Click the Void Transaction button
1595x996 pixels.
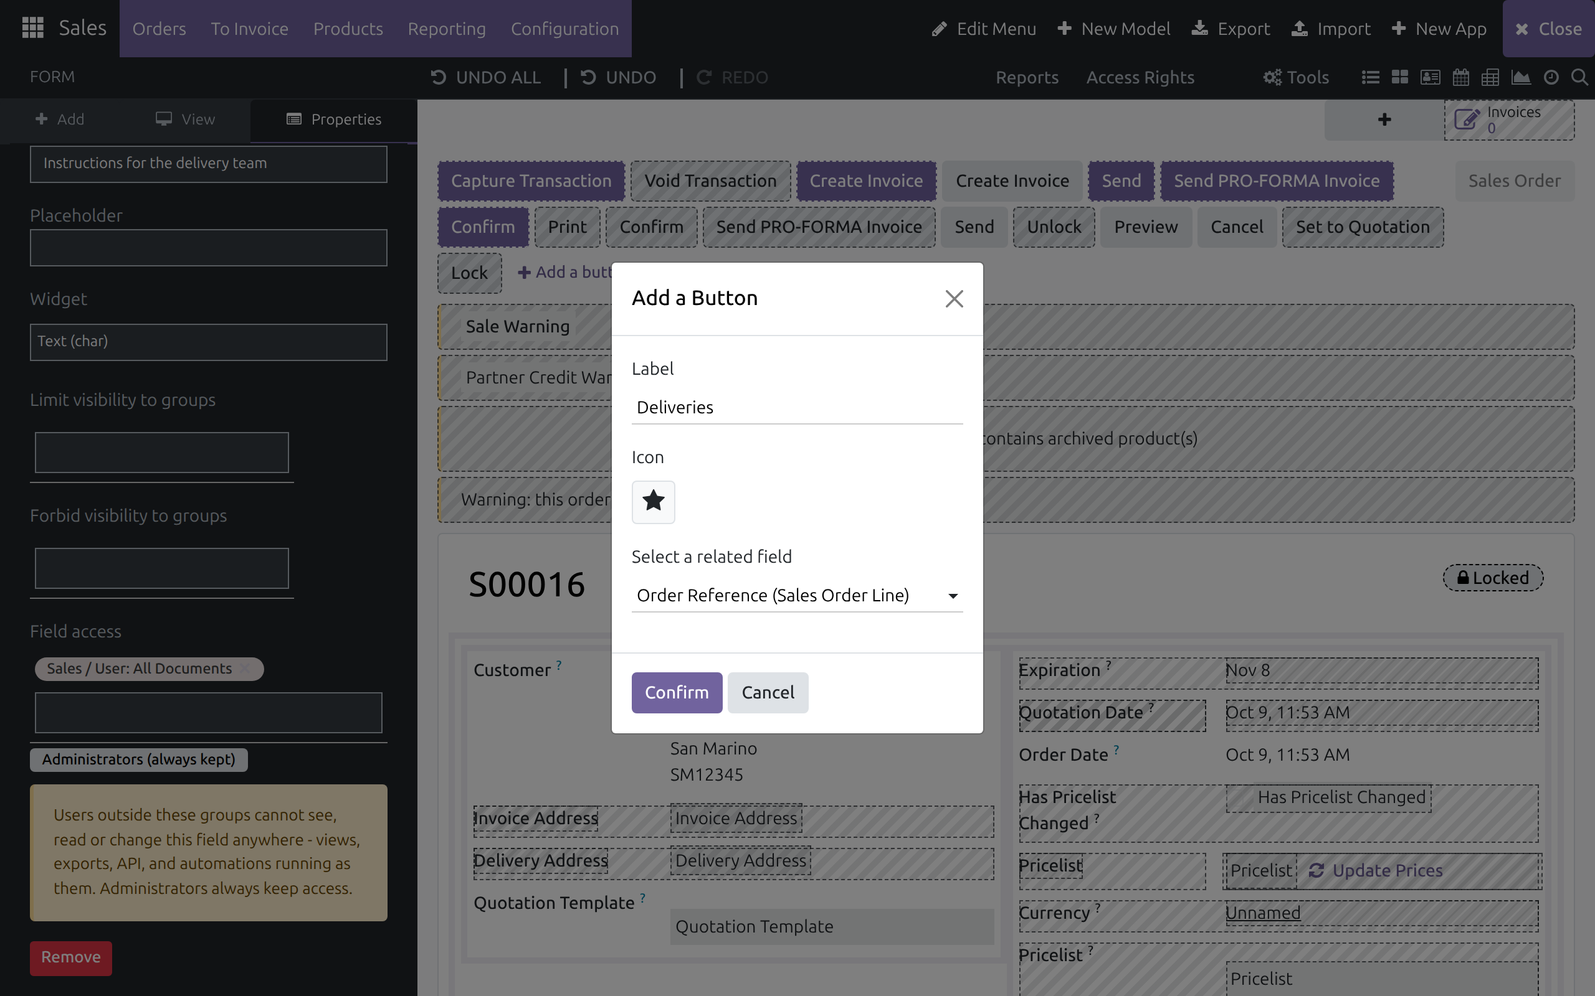pyautogui.click(x=710, y=181)
